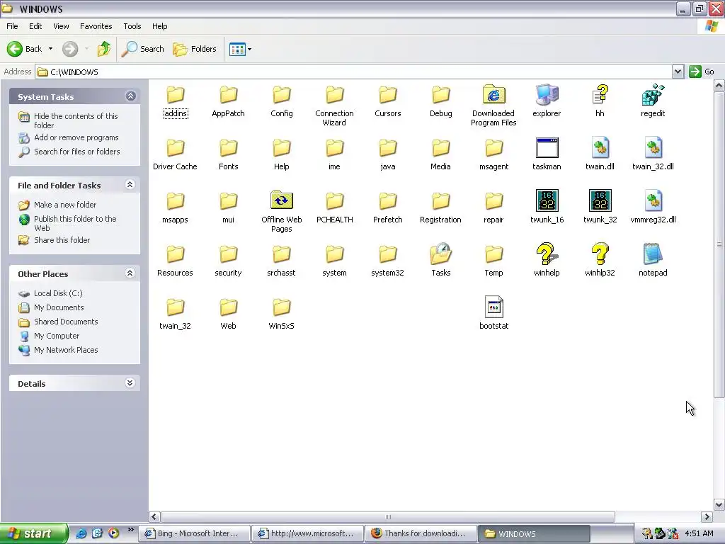This screenshot has height=544, width=725.
Task: Select the Fonts folder
Action: pyautogui.click(x=229, y=148)
